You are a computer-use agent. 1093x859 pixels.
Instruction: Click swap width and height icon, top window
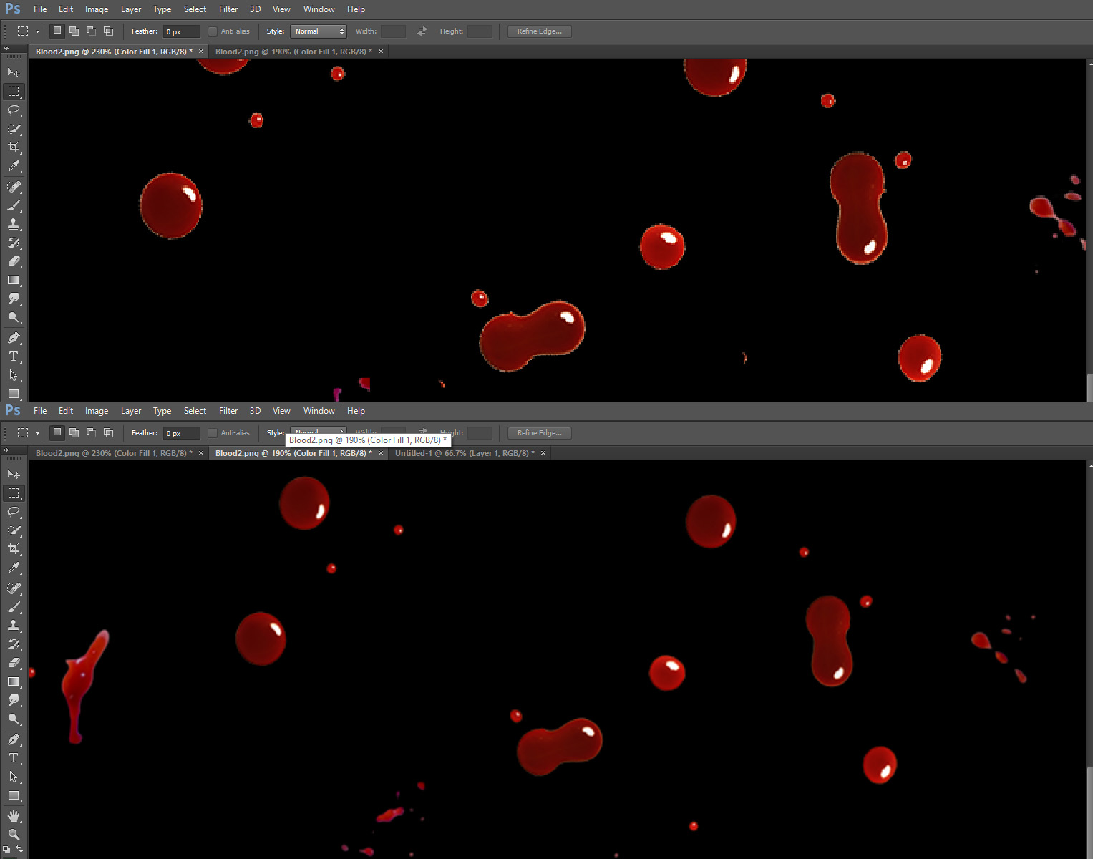(422, 31)
